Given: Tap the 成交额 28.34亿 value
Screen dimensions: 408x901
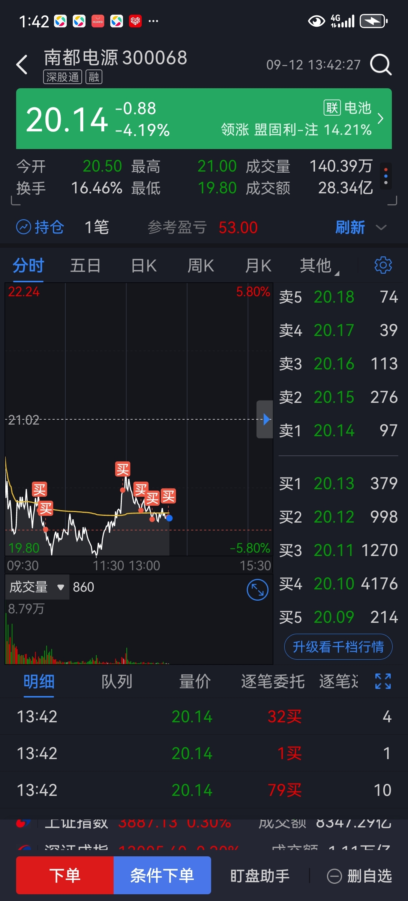Looking at the screenshot, I should tap(345, 188).
